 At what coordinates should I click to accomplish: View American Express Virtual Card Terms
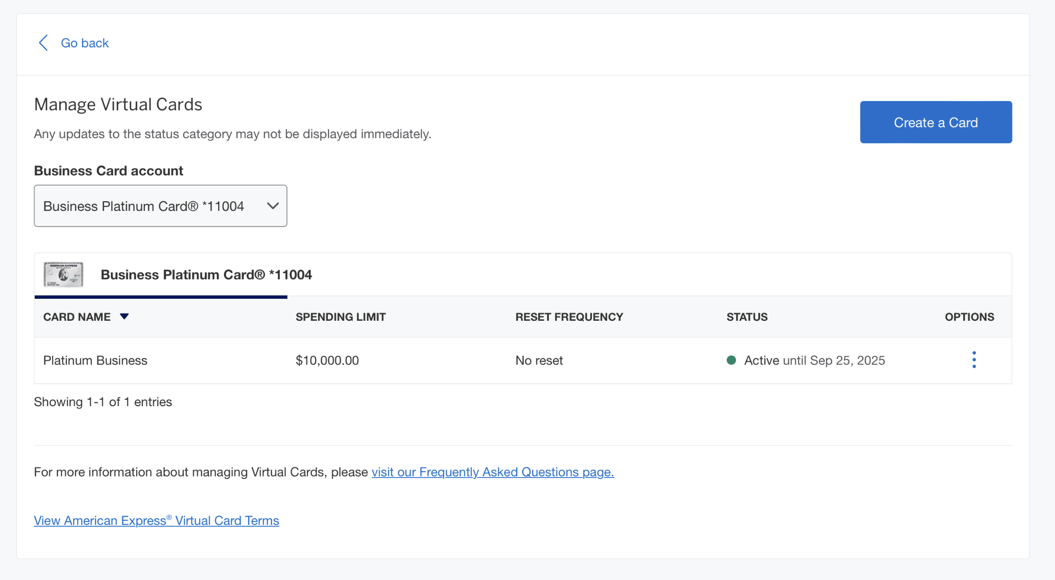(156, 520)
